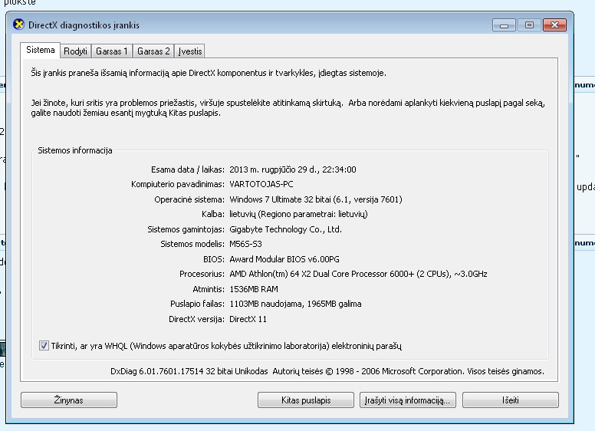Click the Operacinė sistema label
This screenshot has width=595, height=431.
pos(189,199)
